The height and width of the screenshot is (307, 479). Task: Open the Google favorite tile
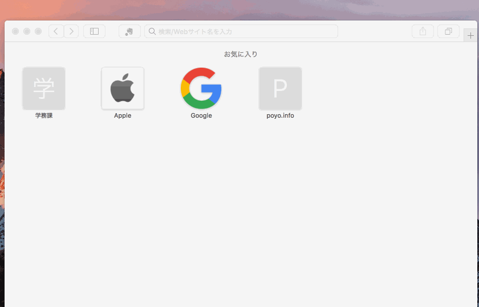click(201, 89)
